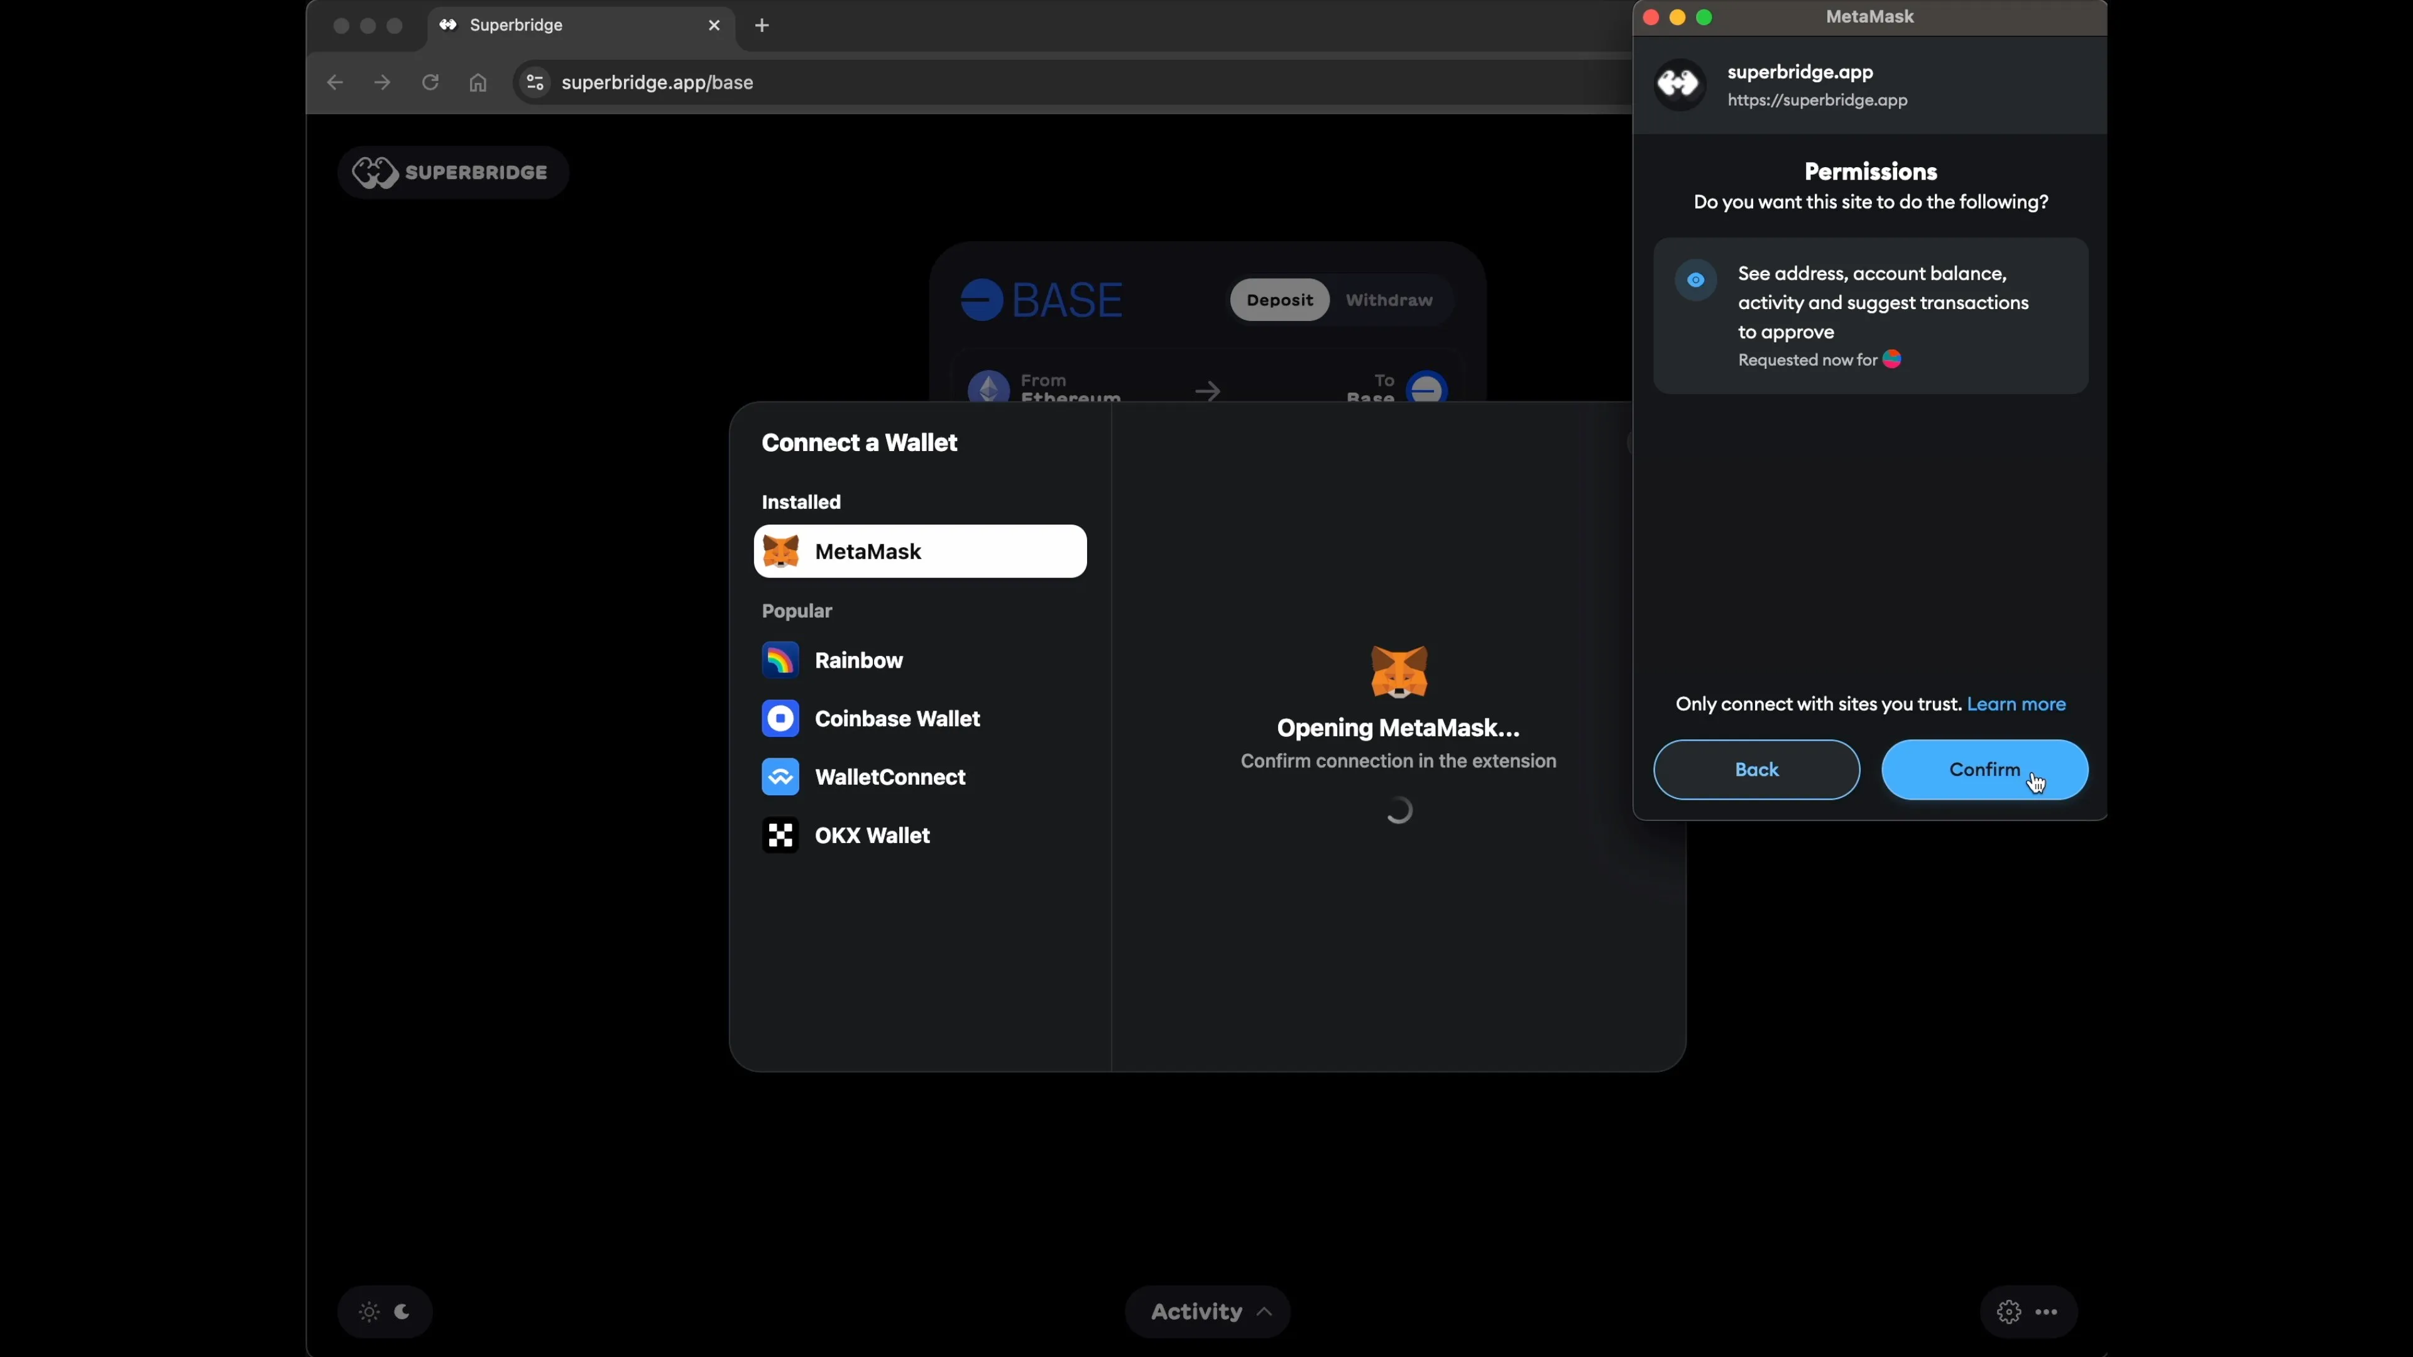Image resolution: width=2413 pixels, height=1357 pixels.
Task: Choose the Coinbase Wallet option
Action: pyautogui.click(x=920, y=718)
